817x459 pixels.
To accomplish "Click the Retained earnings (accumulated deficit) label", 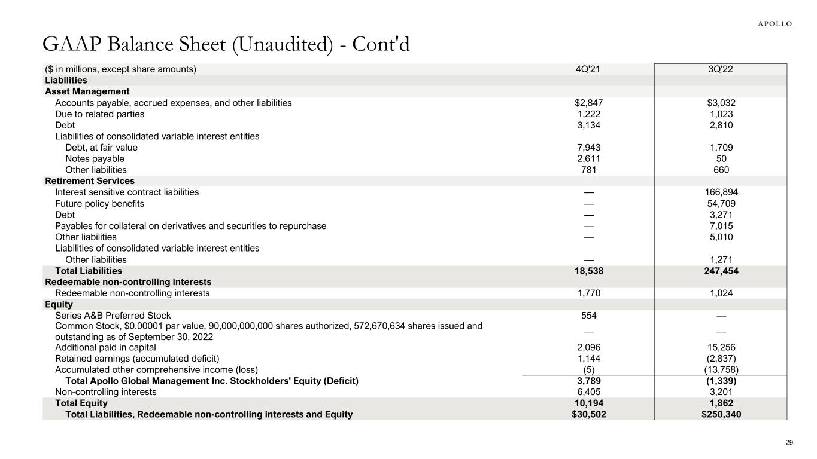I will click(137, 359).
